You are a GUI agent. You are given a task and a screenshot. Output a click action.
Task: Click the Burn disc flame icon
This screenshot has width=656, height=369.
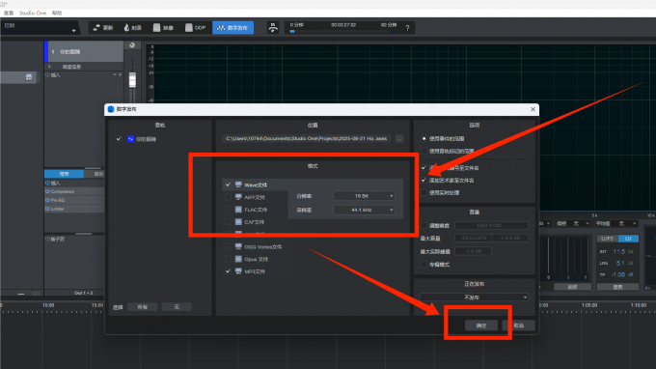(126, 28)
